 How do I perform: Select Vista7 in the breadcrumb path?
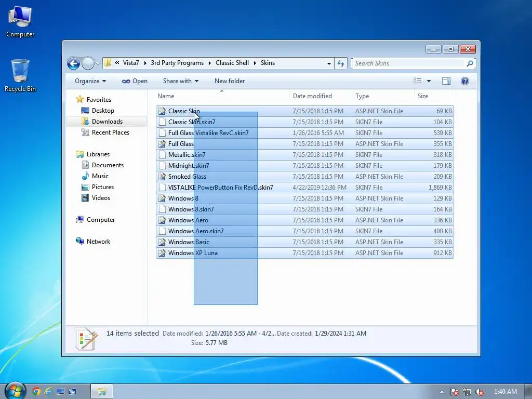click(x=131, y=63)
